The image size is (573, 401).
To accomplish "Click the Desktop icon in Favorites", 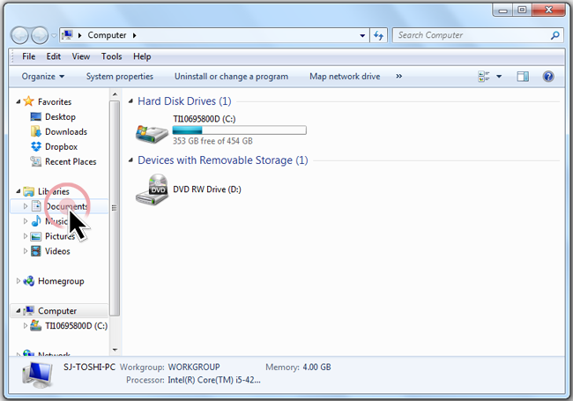I will (x=36, y=117).
